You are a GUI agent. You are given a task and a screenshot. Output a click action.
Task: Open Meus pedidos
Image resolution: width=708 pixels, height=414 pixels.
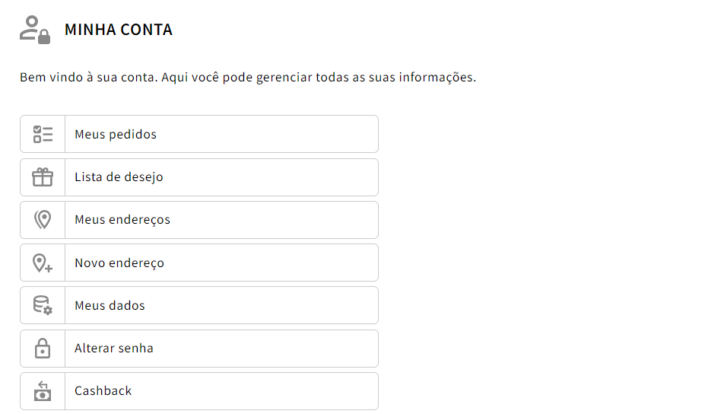click(199, 134)
